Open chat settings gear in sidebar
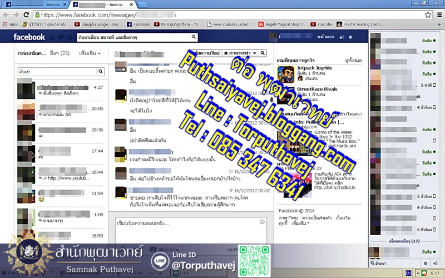The image size is (445, 278). 425,262
